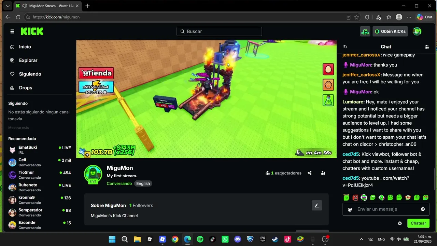The width and height of the screenshot is (437, 246).
Task: Show the chat user list icon
Action: tap(427, 47)
